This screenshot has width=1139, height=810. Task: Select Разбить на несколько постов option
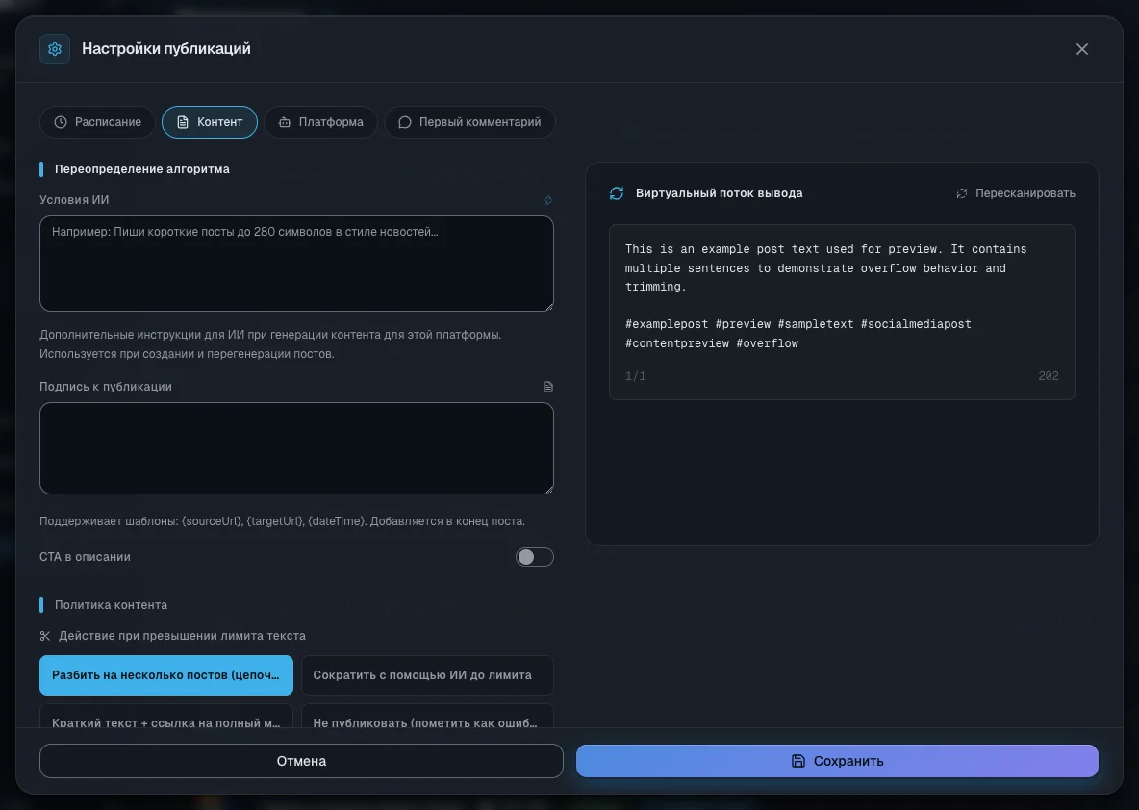pyautogui.click(x=166, y=675)
